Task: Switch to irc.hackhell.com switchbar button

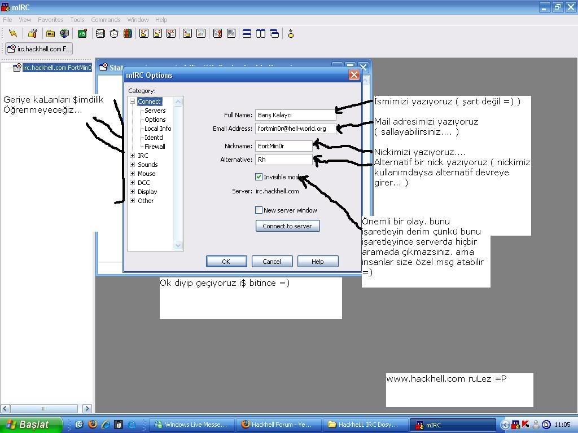Action: click(39, 48)
